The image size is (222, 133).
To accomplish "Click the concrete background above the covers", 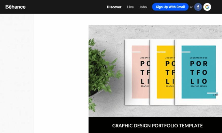I will point(155,32).
